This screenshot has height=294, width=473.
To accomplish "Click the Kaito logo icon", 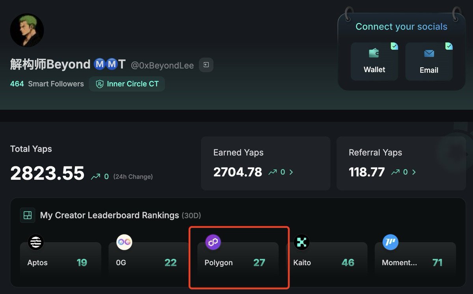I will pos(302,242).
